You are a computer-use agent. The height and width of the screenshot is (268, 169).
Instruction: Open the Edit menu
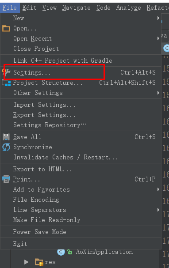[29, 8]
